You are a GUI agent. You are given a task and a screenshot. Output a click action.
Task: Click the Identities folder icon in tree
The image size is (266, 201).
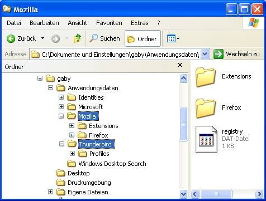coord(72,97)
